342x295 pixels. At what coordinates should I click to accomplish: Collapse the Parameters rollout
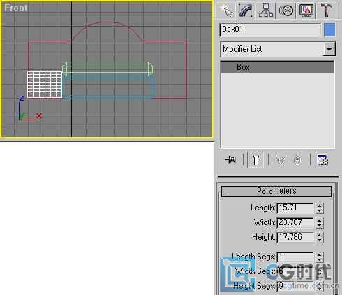(x=276, y=191)
